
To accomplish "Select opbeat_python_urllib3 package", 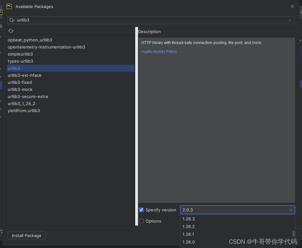I will [71, 40].
